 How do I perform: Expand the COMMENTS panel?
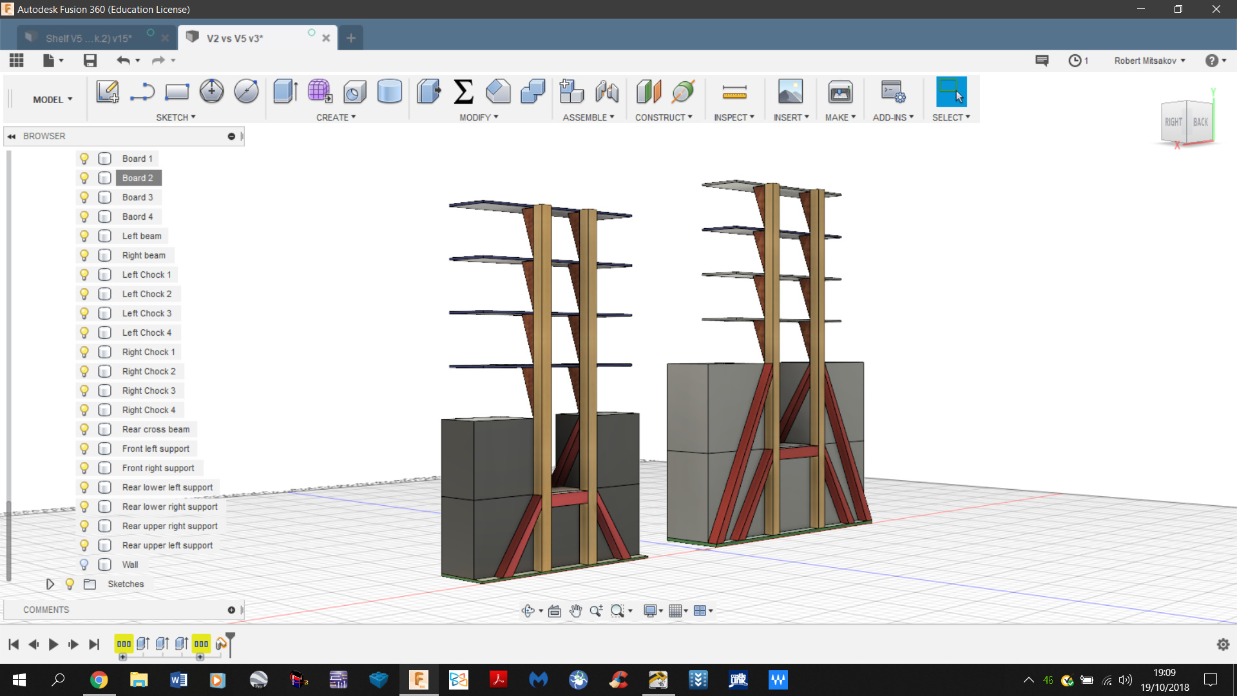(x=231, y=610)
